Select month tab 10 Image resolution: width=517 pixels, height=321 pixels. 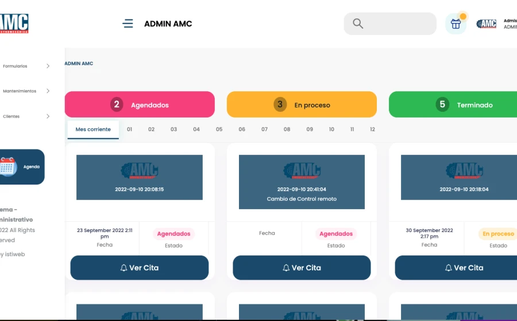[331, 130]
